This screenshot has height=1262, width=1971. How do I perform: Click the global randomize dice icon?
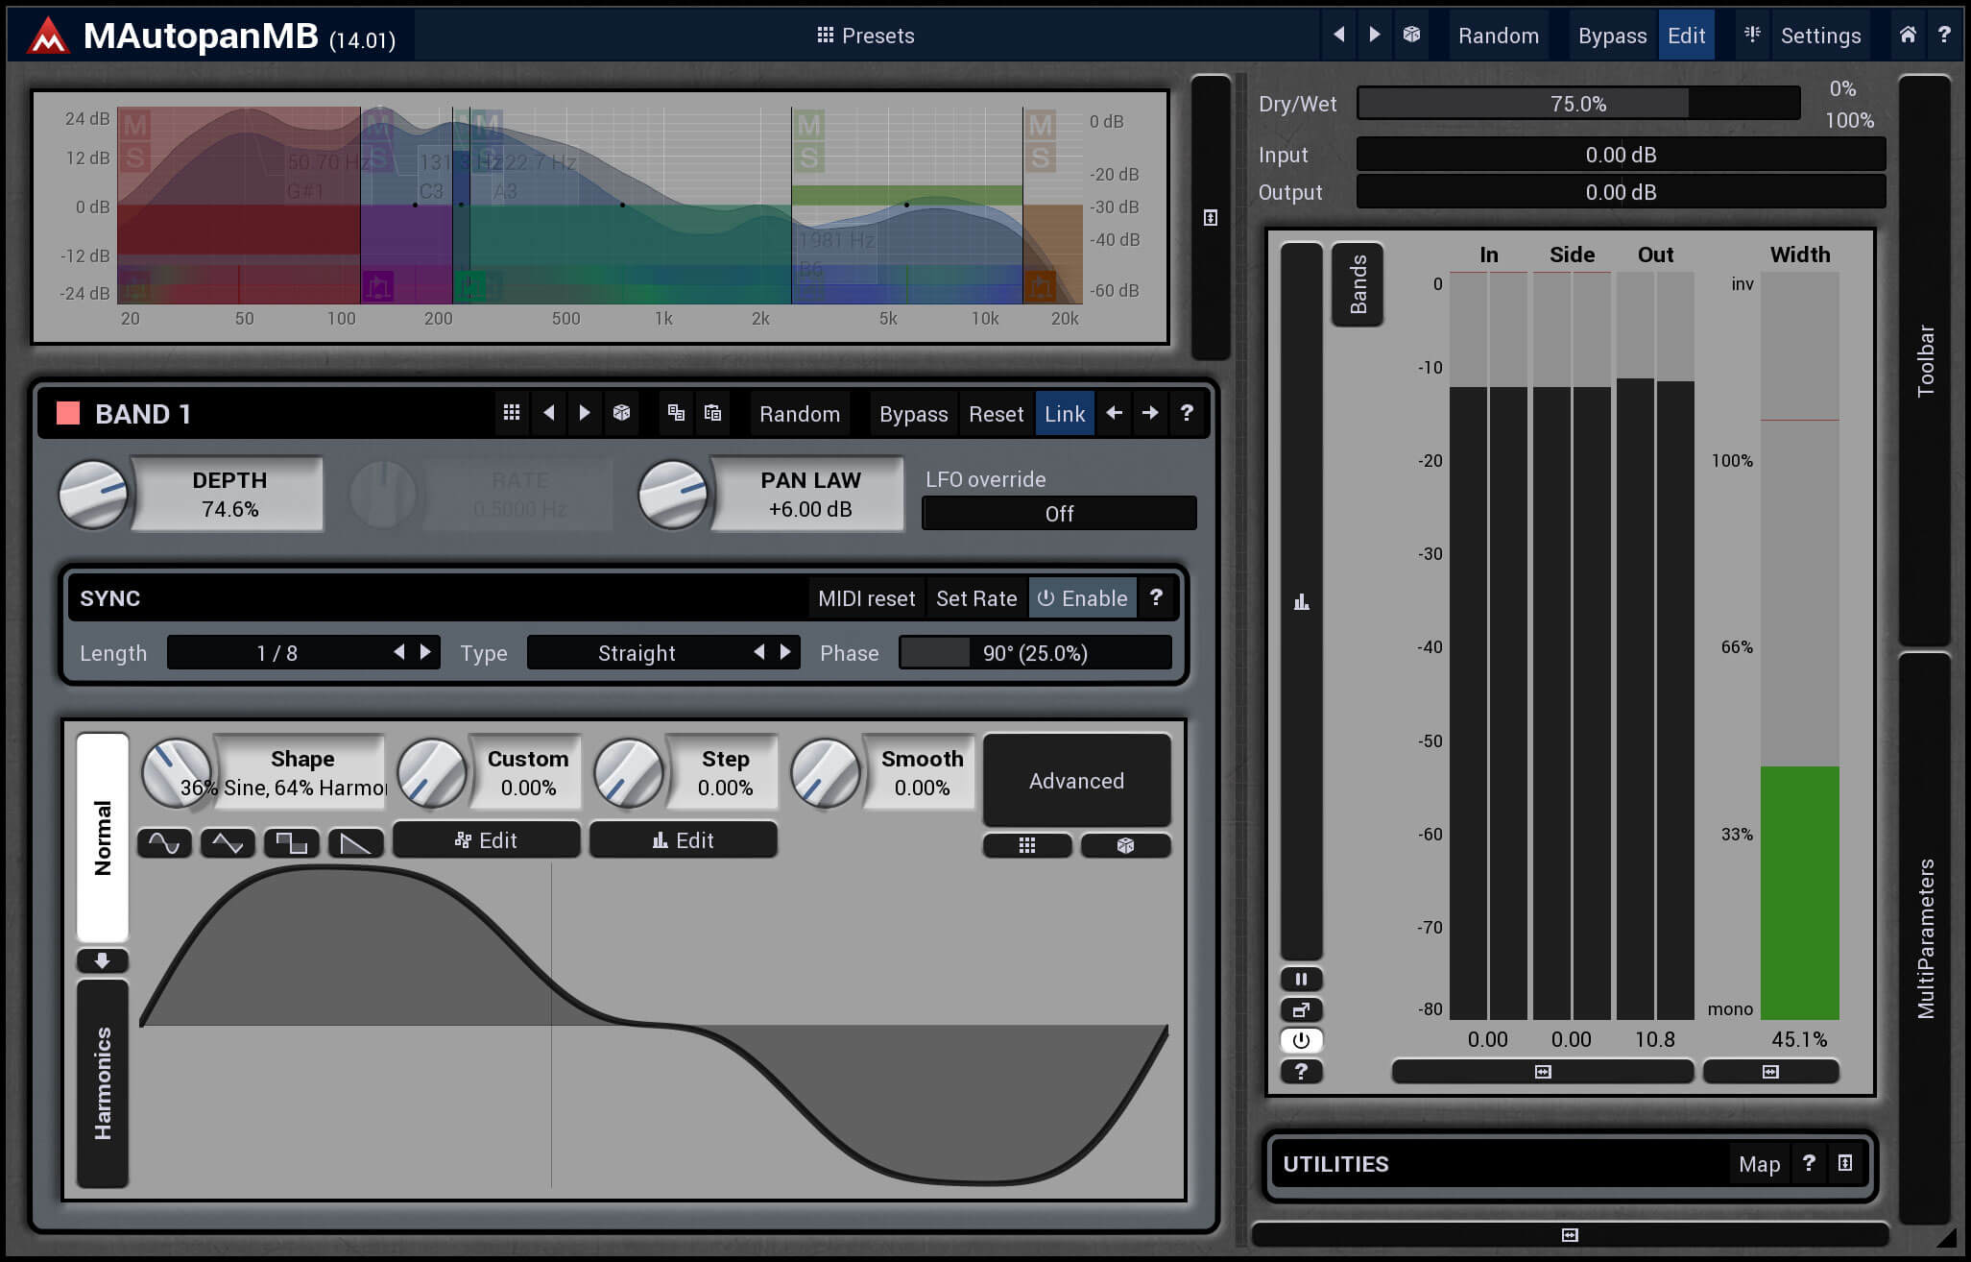point(1411,36)
